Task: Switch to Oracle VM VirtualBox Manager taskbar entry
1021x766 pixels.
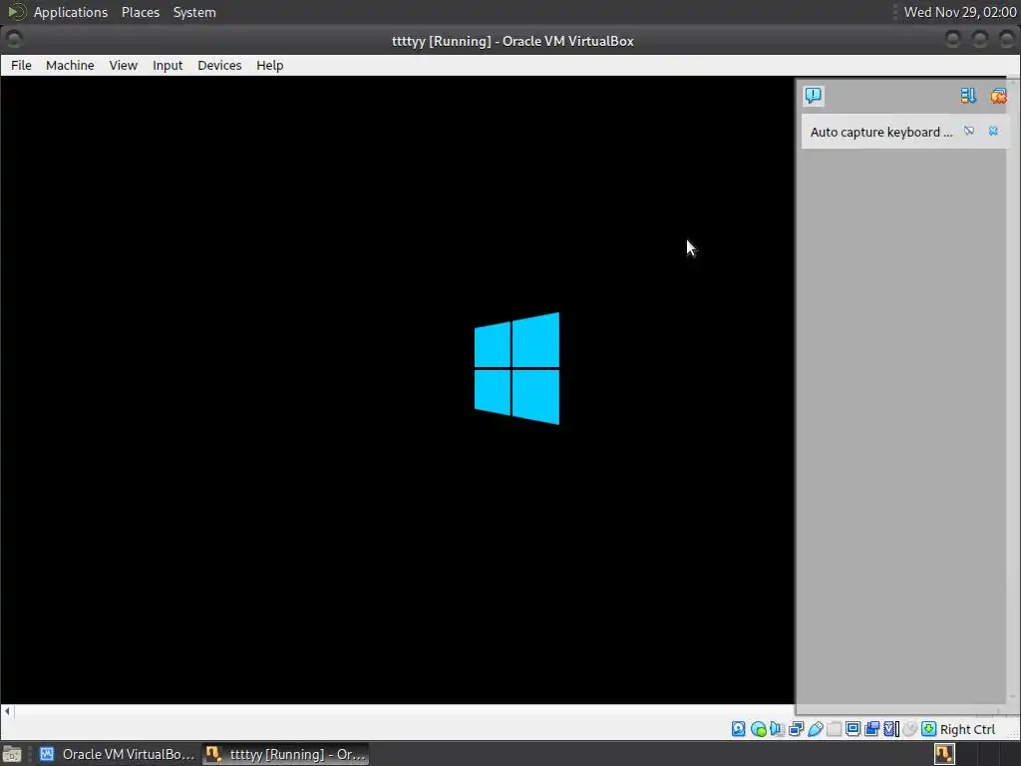Action: pyautogui.click(x=118, y=754)
